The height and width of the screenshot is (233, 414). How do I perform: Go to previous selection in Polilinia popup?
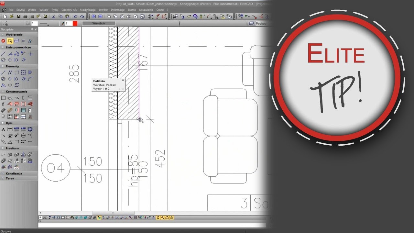pos(120,89)
